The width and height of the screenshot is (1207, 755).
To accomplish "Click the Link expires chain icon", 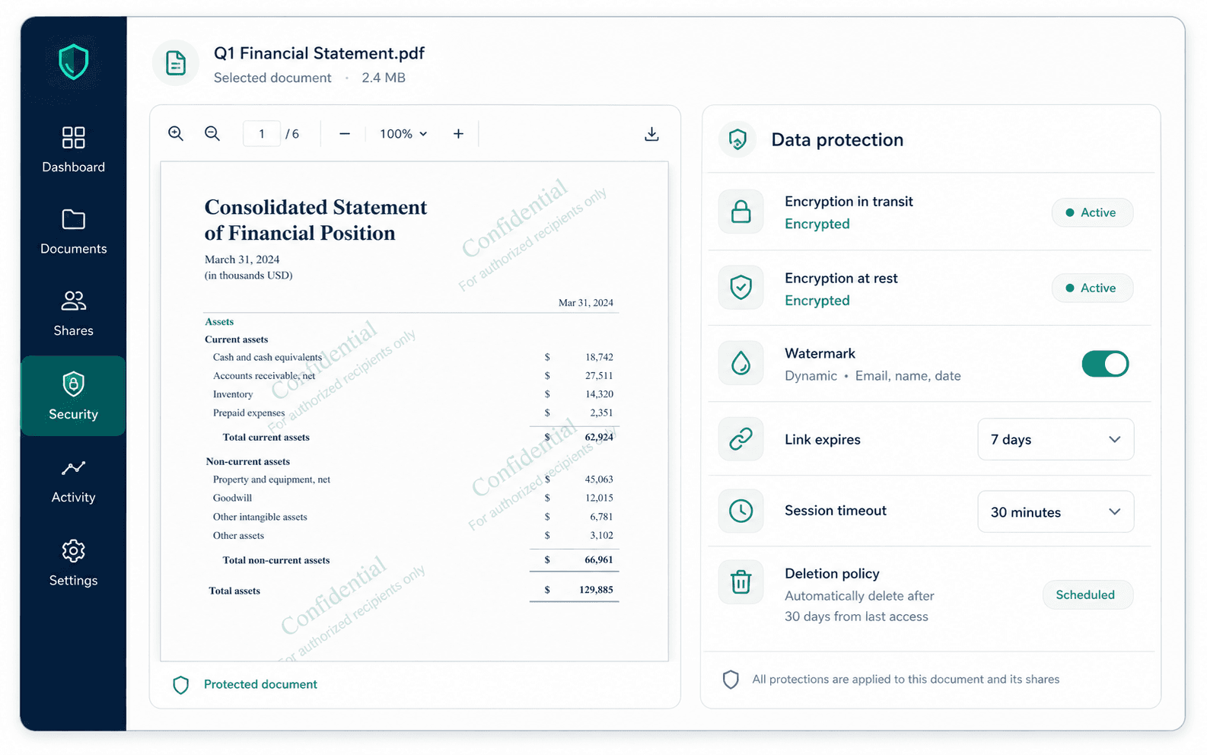I will point(740,439).
